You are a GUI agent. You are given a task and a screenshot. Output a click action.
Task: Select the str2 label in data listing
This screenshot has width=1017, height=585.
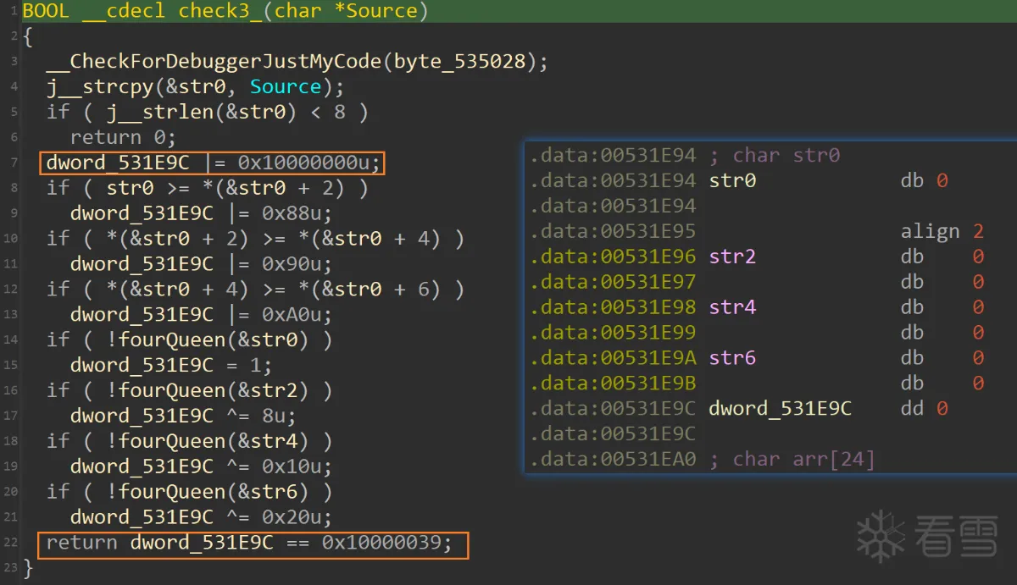pos(732,257)
